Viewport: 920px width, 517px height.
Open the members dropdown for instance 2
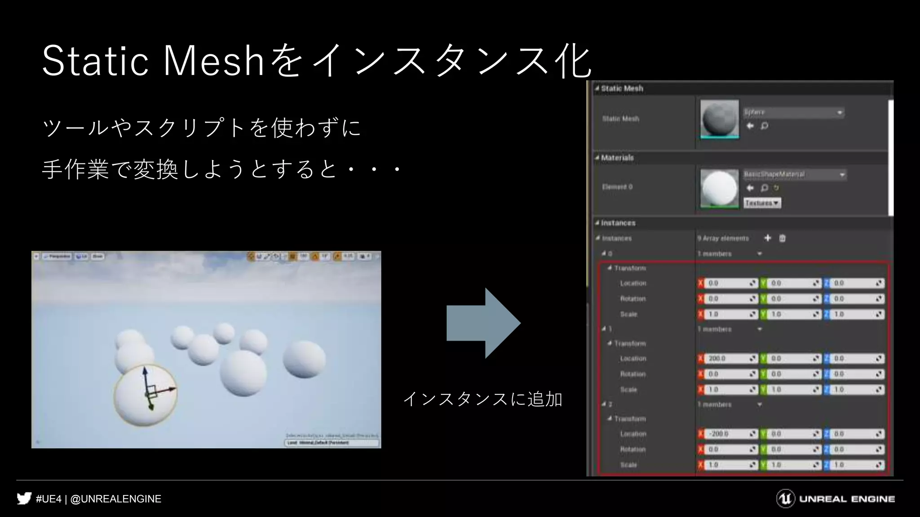point(760,404)
